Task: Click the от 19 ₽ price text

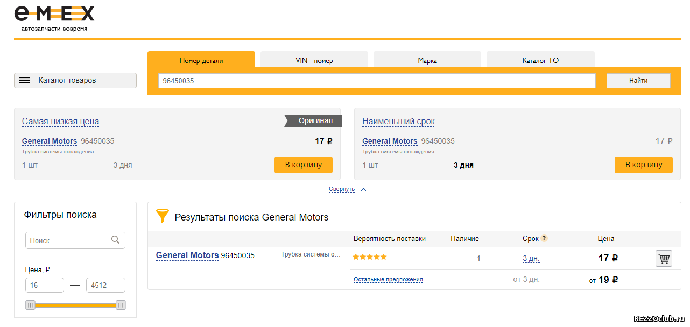Action: 603,280
